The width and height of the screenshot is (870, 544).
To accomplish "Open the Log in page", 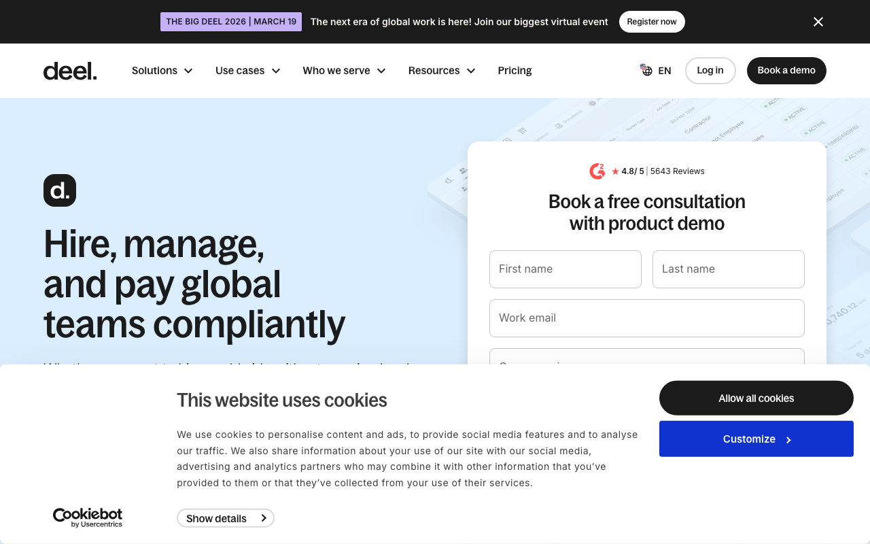I will [710, 71].
